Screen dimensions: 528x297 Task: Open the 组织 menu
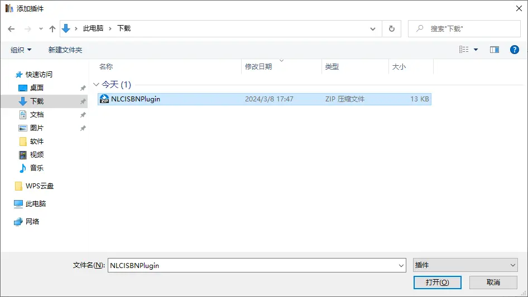21,50
